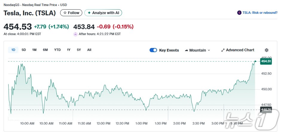Select the 1D time range tab
Viewport: 283px width, 134px height.
pyautogui.click(x=13, y=50)
